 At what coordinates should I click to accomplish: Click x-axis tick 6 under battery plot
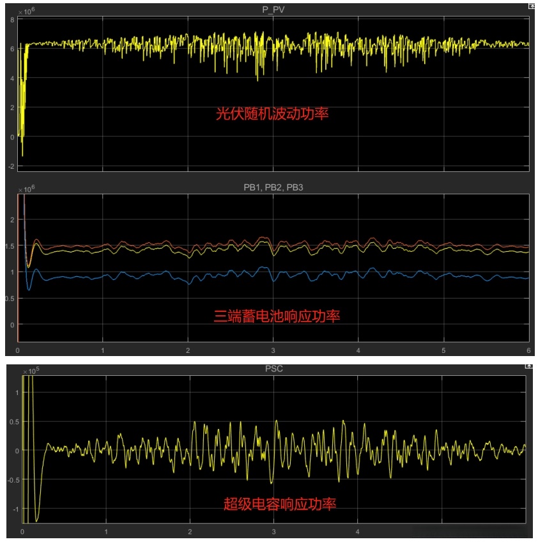tap(528, 350)
